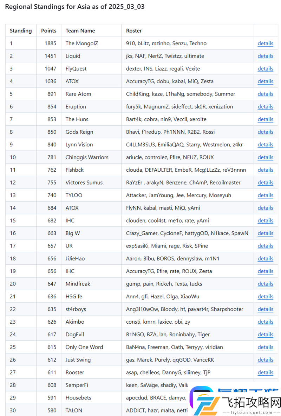Click details in the Just Swing row
This screenshot has height=416, width=281.
pyautogui.click(x=265, y=360)
